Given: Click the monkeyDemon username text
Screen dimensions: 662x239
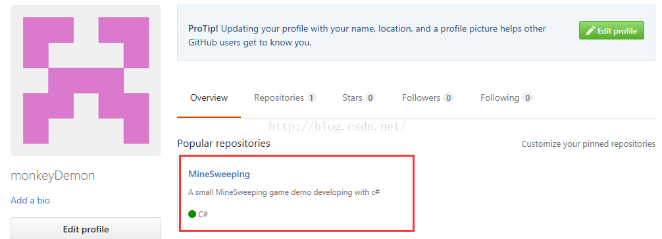Looking at the screenshot, I should click(x=53, y=176).
